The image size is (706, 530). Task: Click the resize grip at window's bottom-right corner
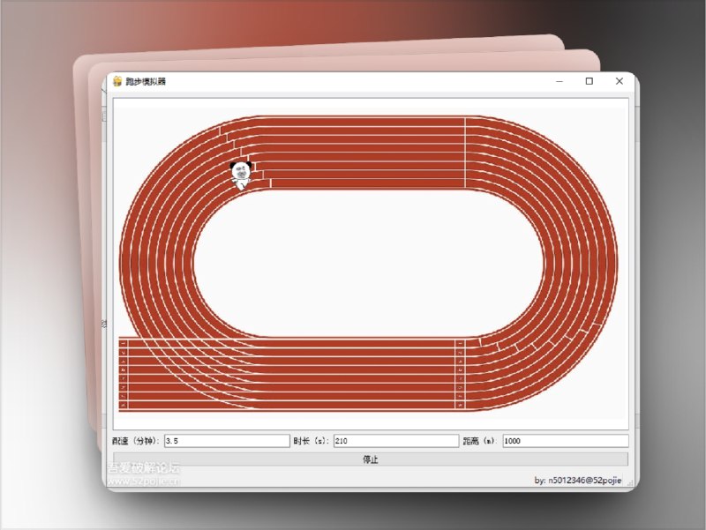pos(629,484)
